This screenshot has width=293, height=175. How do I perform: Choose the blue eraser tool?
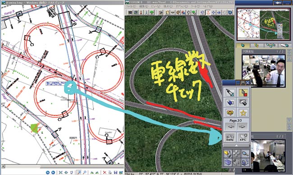[x=230, y=103]
